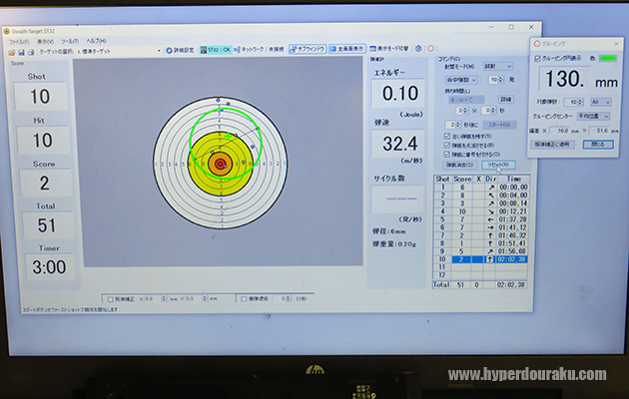Open the 表示(V) menu

[45, 42]
